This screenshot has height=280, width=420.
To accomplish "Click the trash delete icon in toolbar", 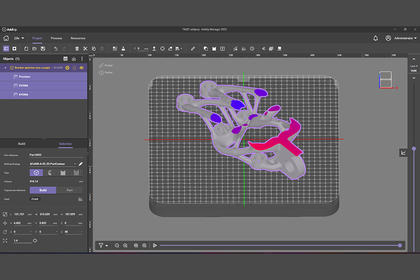I will coord(77,49).
